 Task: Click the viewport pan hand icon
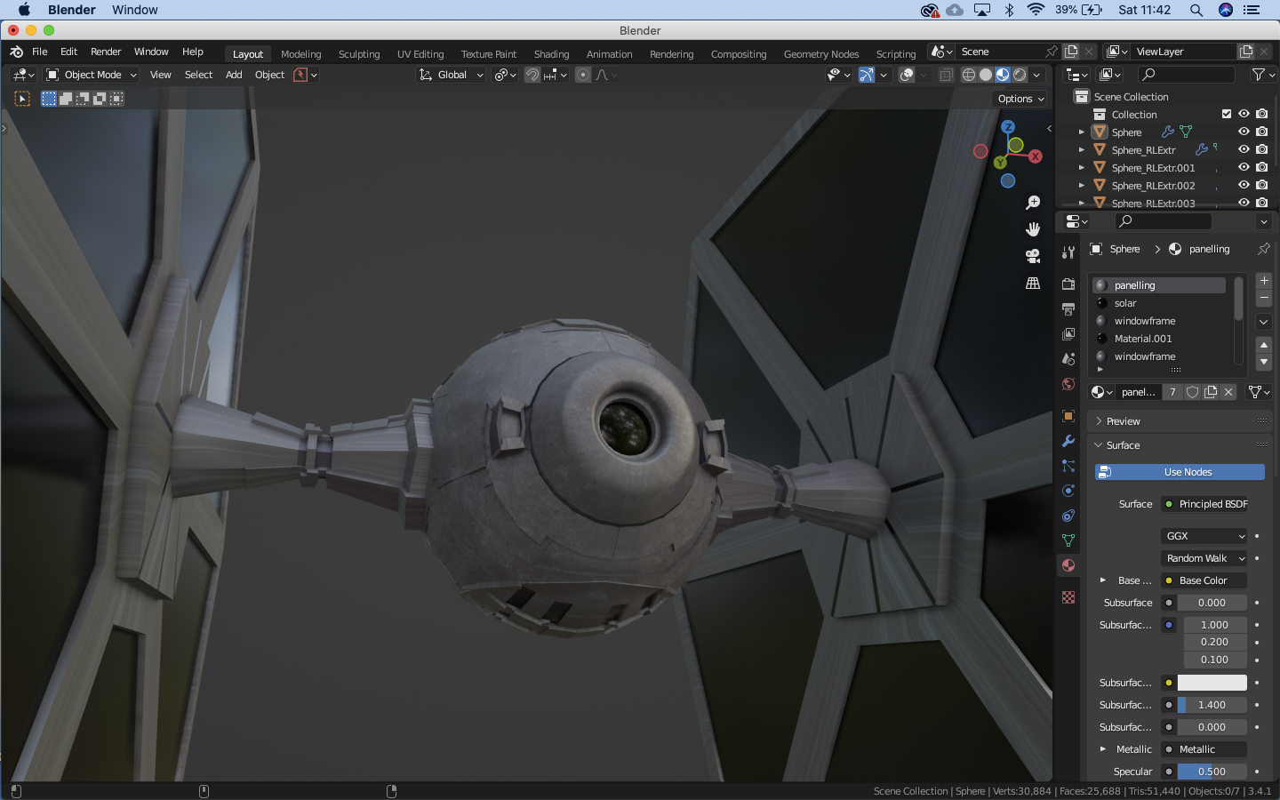click(1033, 229)
